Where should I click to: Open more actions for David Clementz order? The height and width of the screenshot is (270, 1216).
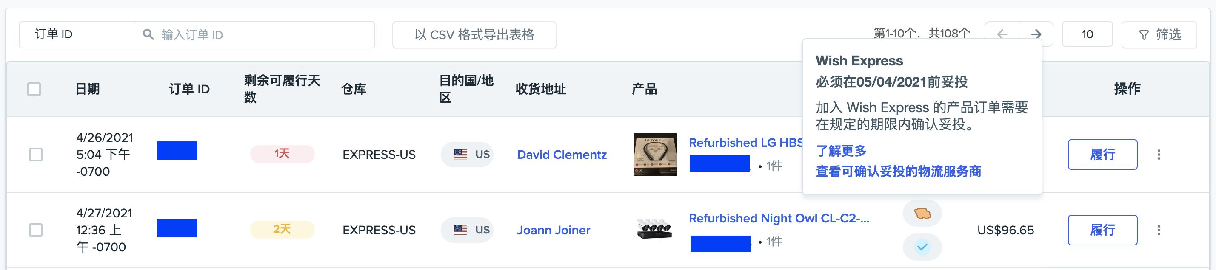point(1159,155)
